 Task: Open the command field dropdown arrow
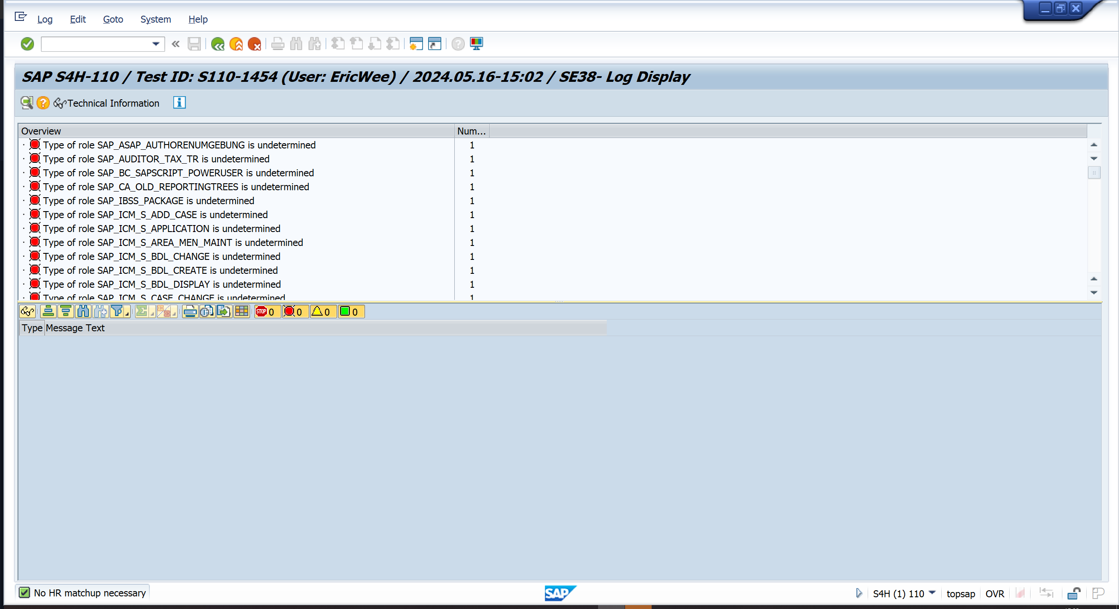click(x=156, y=44)
